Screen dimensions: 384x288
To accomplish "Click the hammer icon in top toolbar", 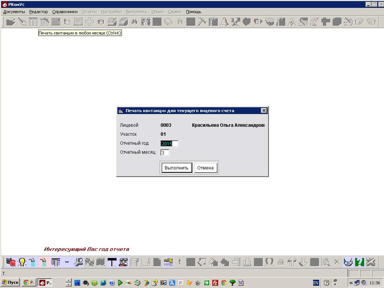I will click(202, 22).
